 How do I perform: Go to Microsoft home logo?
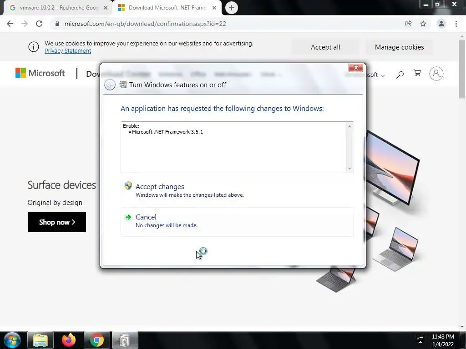click(40, 73)
